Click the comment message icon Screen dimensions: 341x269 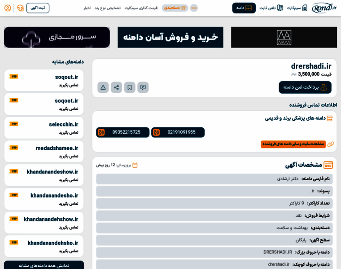coord(143,87)
